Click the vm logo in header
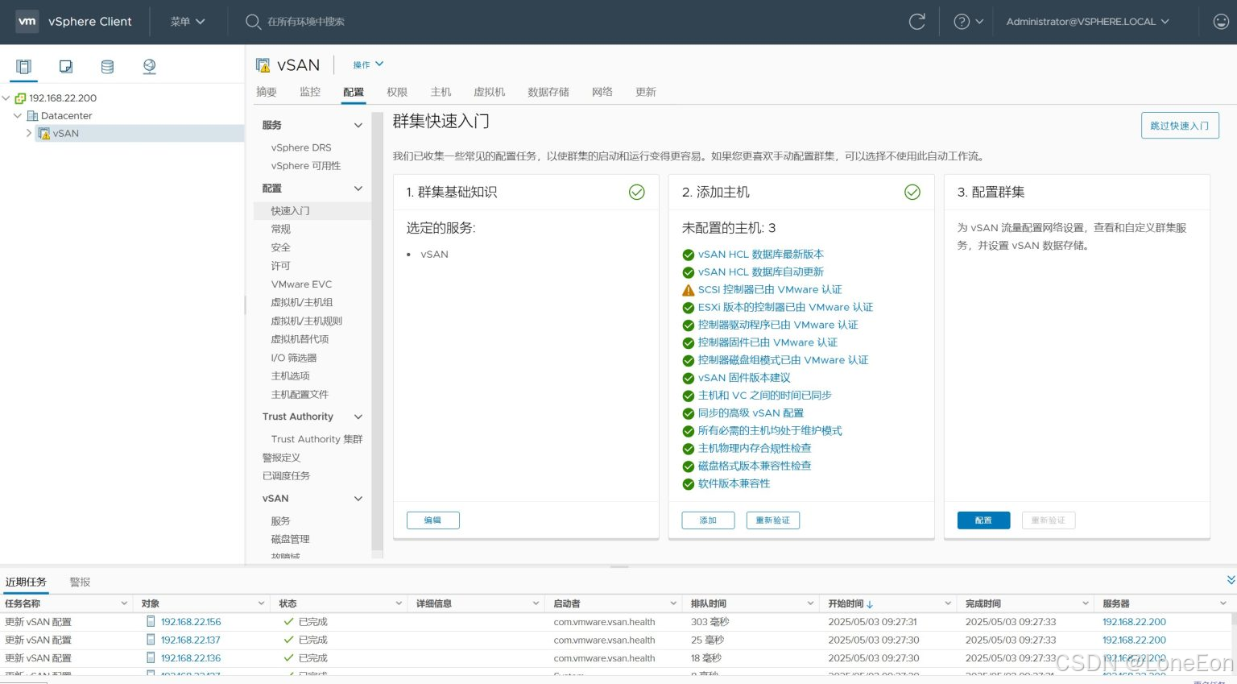Image resolution: width=1237 pixels, height=684 pixels. click(x=27, y=22)
